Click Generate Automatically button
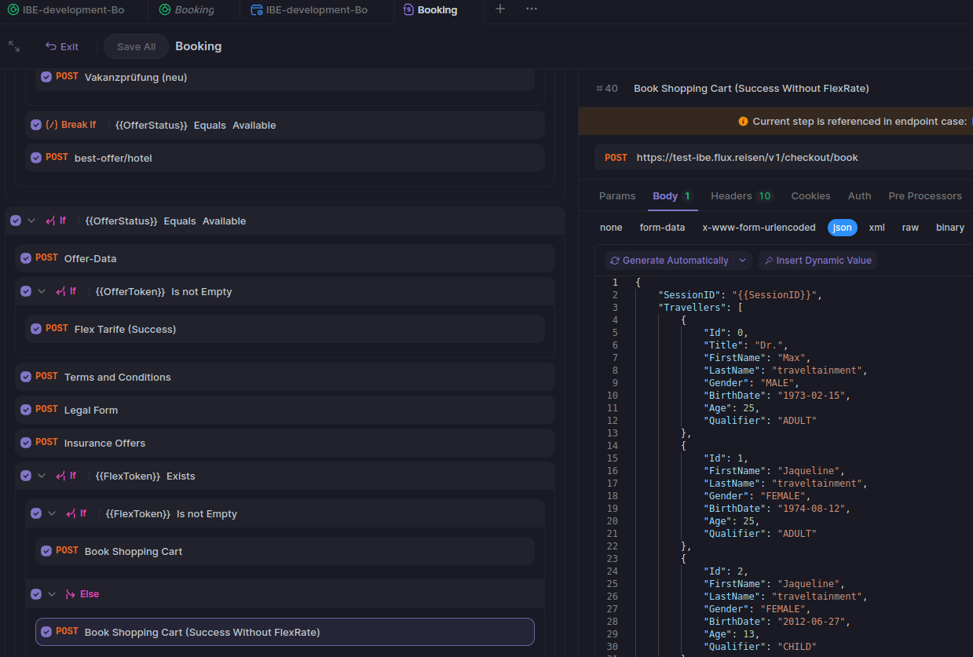The image size is (973, 657). (669, 261)
